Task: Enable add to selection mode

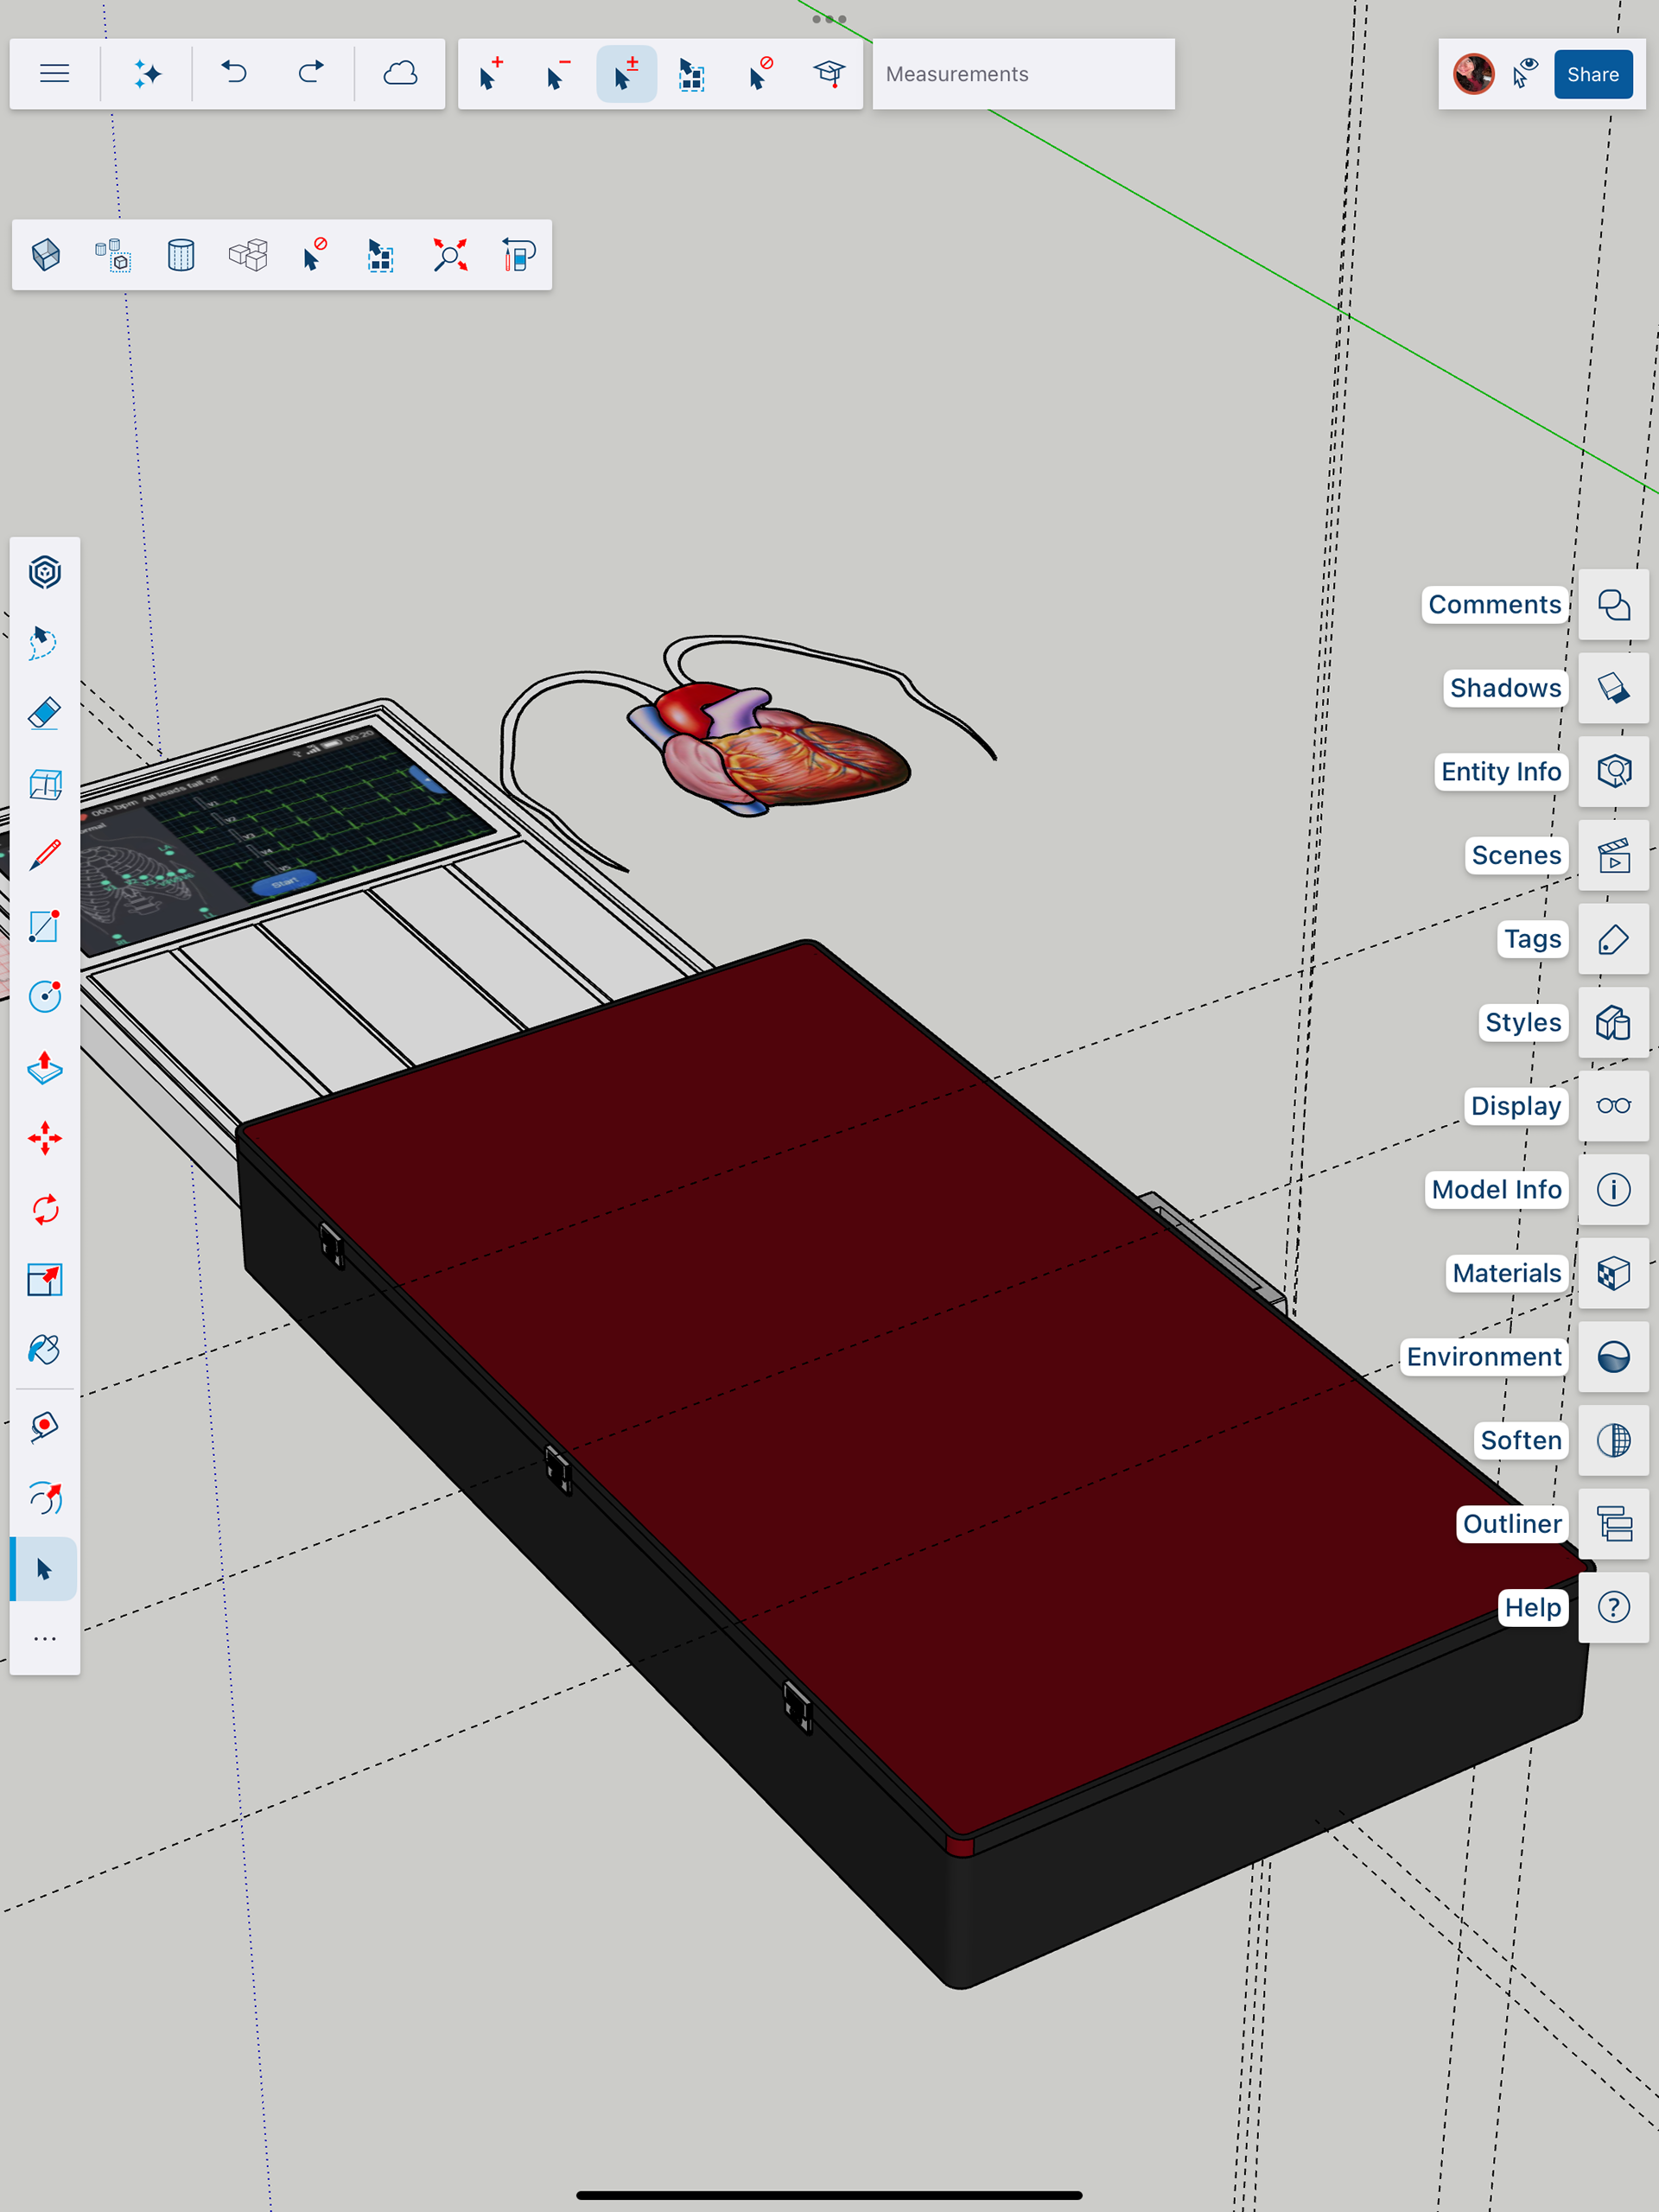Action: pos(490,74)
